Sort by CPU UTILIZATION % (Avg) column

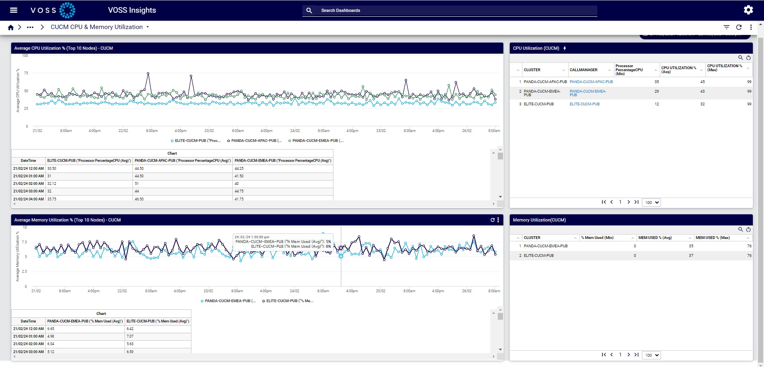tap(682, 70)
